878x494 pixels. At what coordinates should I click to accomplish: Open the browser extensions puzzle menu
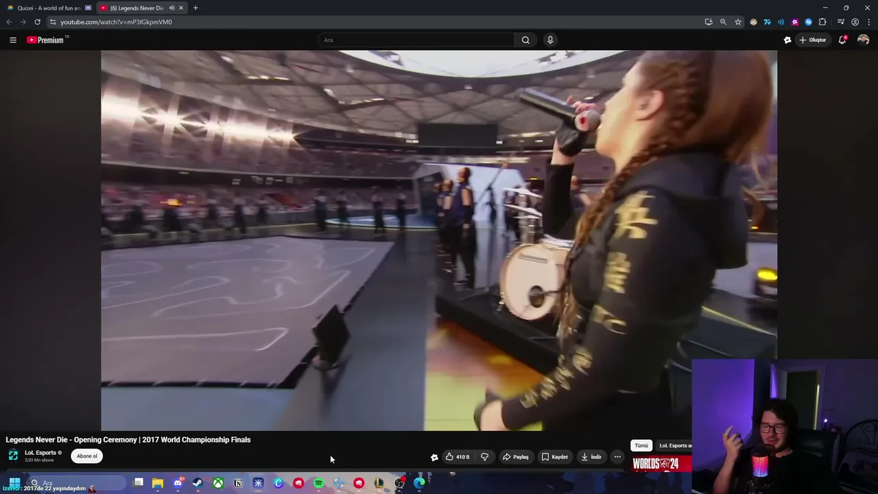click(822, 22)
